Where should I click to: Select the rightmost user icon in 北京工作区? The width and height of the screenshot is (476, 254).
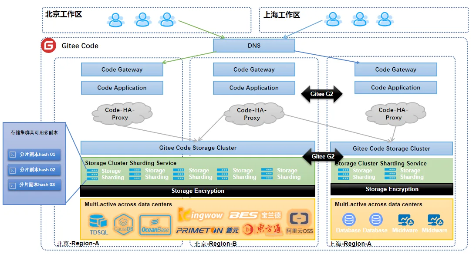(167, 20)
